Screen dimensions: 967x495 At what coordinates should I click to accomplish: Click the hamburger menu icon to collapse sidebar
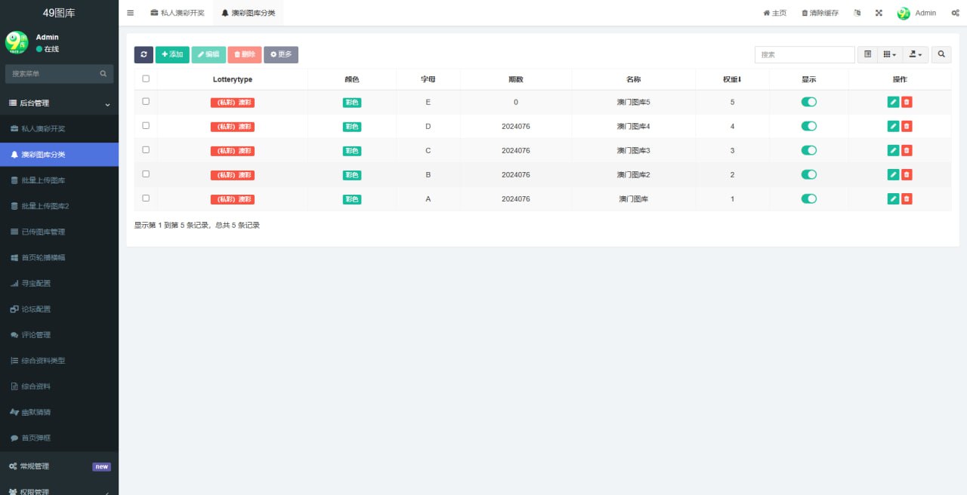click(x=130, y=13)
